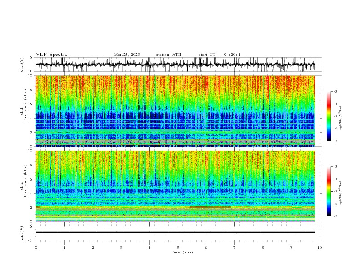Image resolution: width=360 pixels, height=278 pixels.
Task: Click the ch.1 "Frequency (kHz)" axis label
Action: pyautogui.click(x=25, y=105)
